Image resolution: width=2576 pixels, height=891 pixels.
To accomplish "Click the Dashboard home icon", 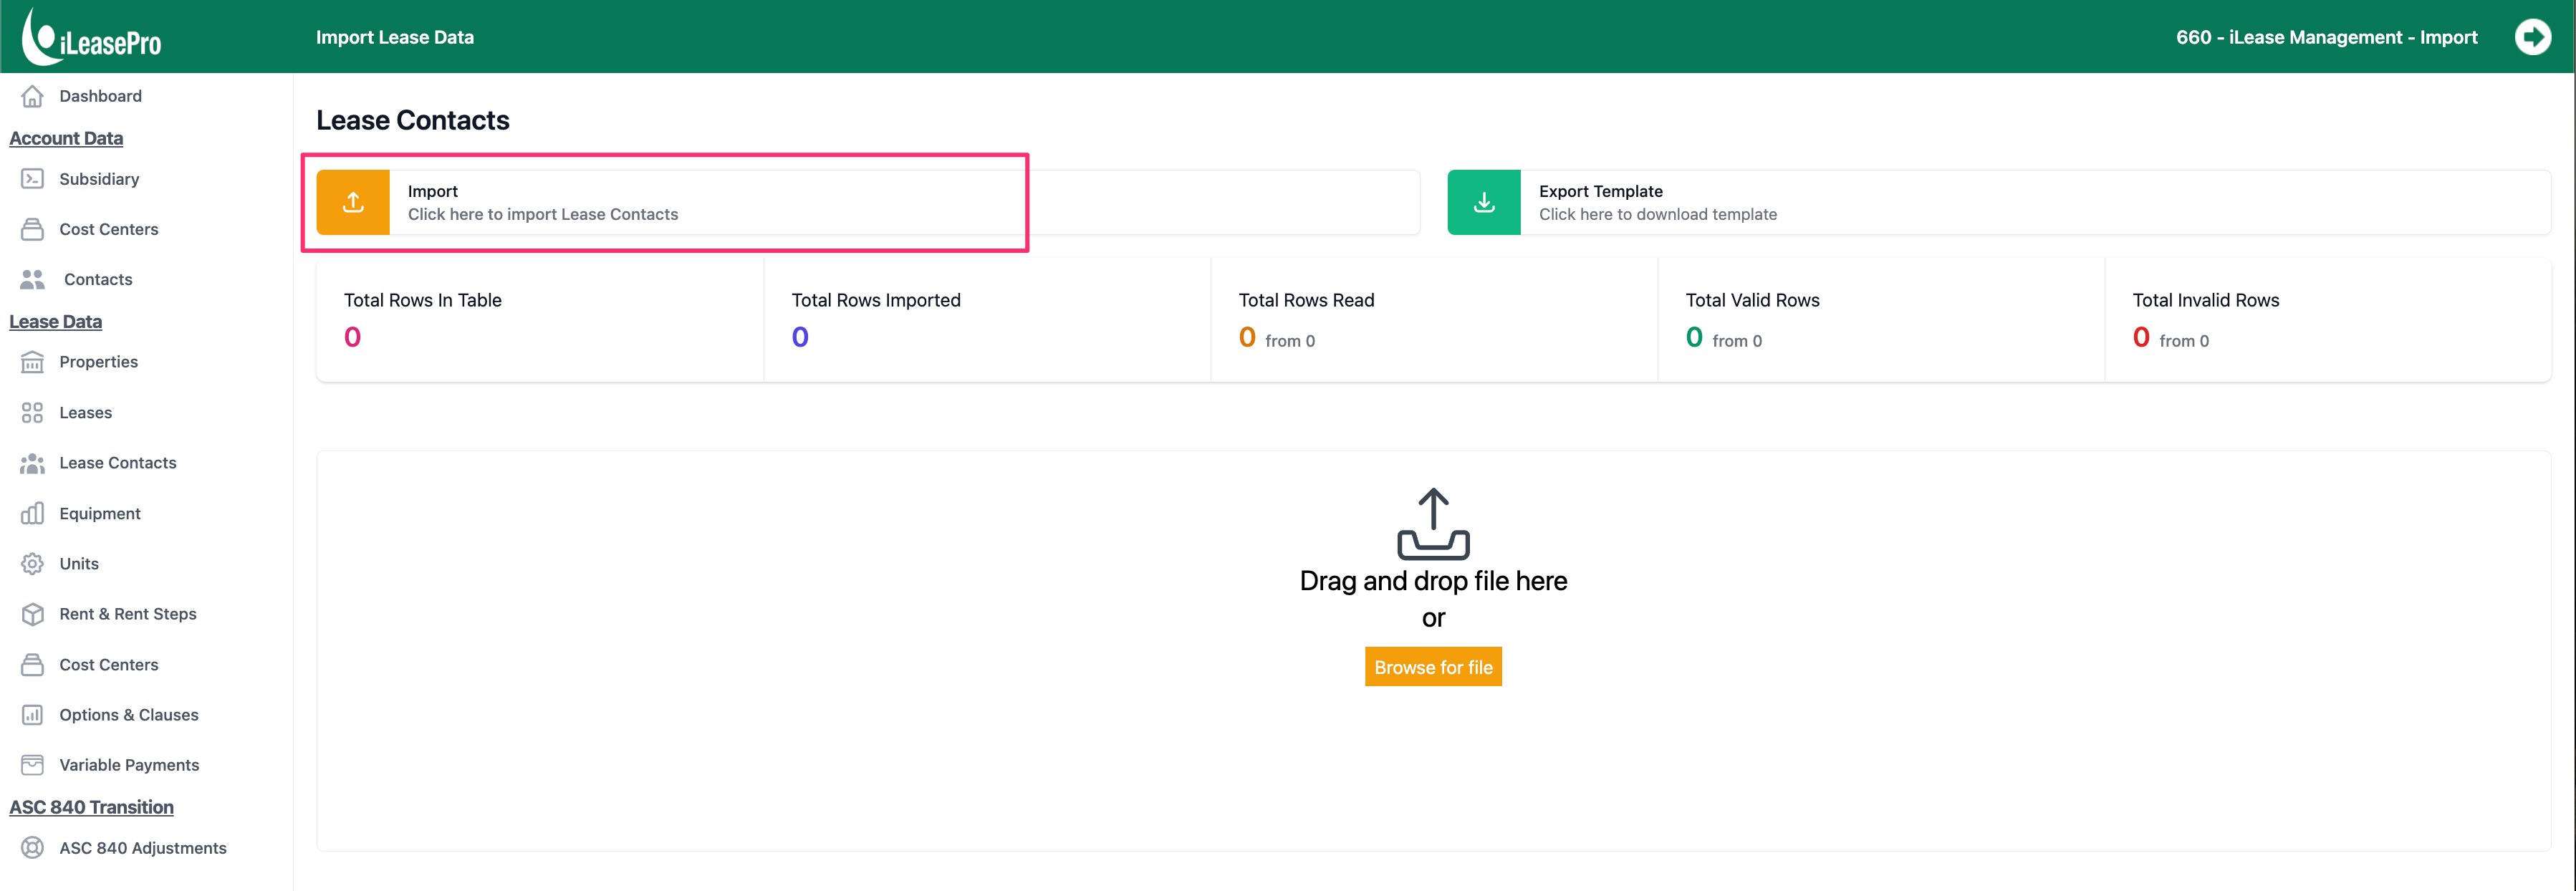I will coord(32,96).
